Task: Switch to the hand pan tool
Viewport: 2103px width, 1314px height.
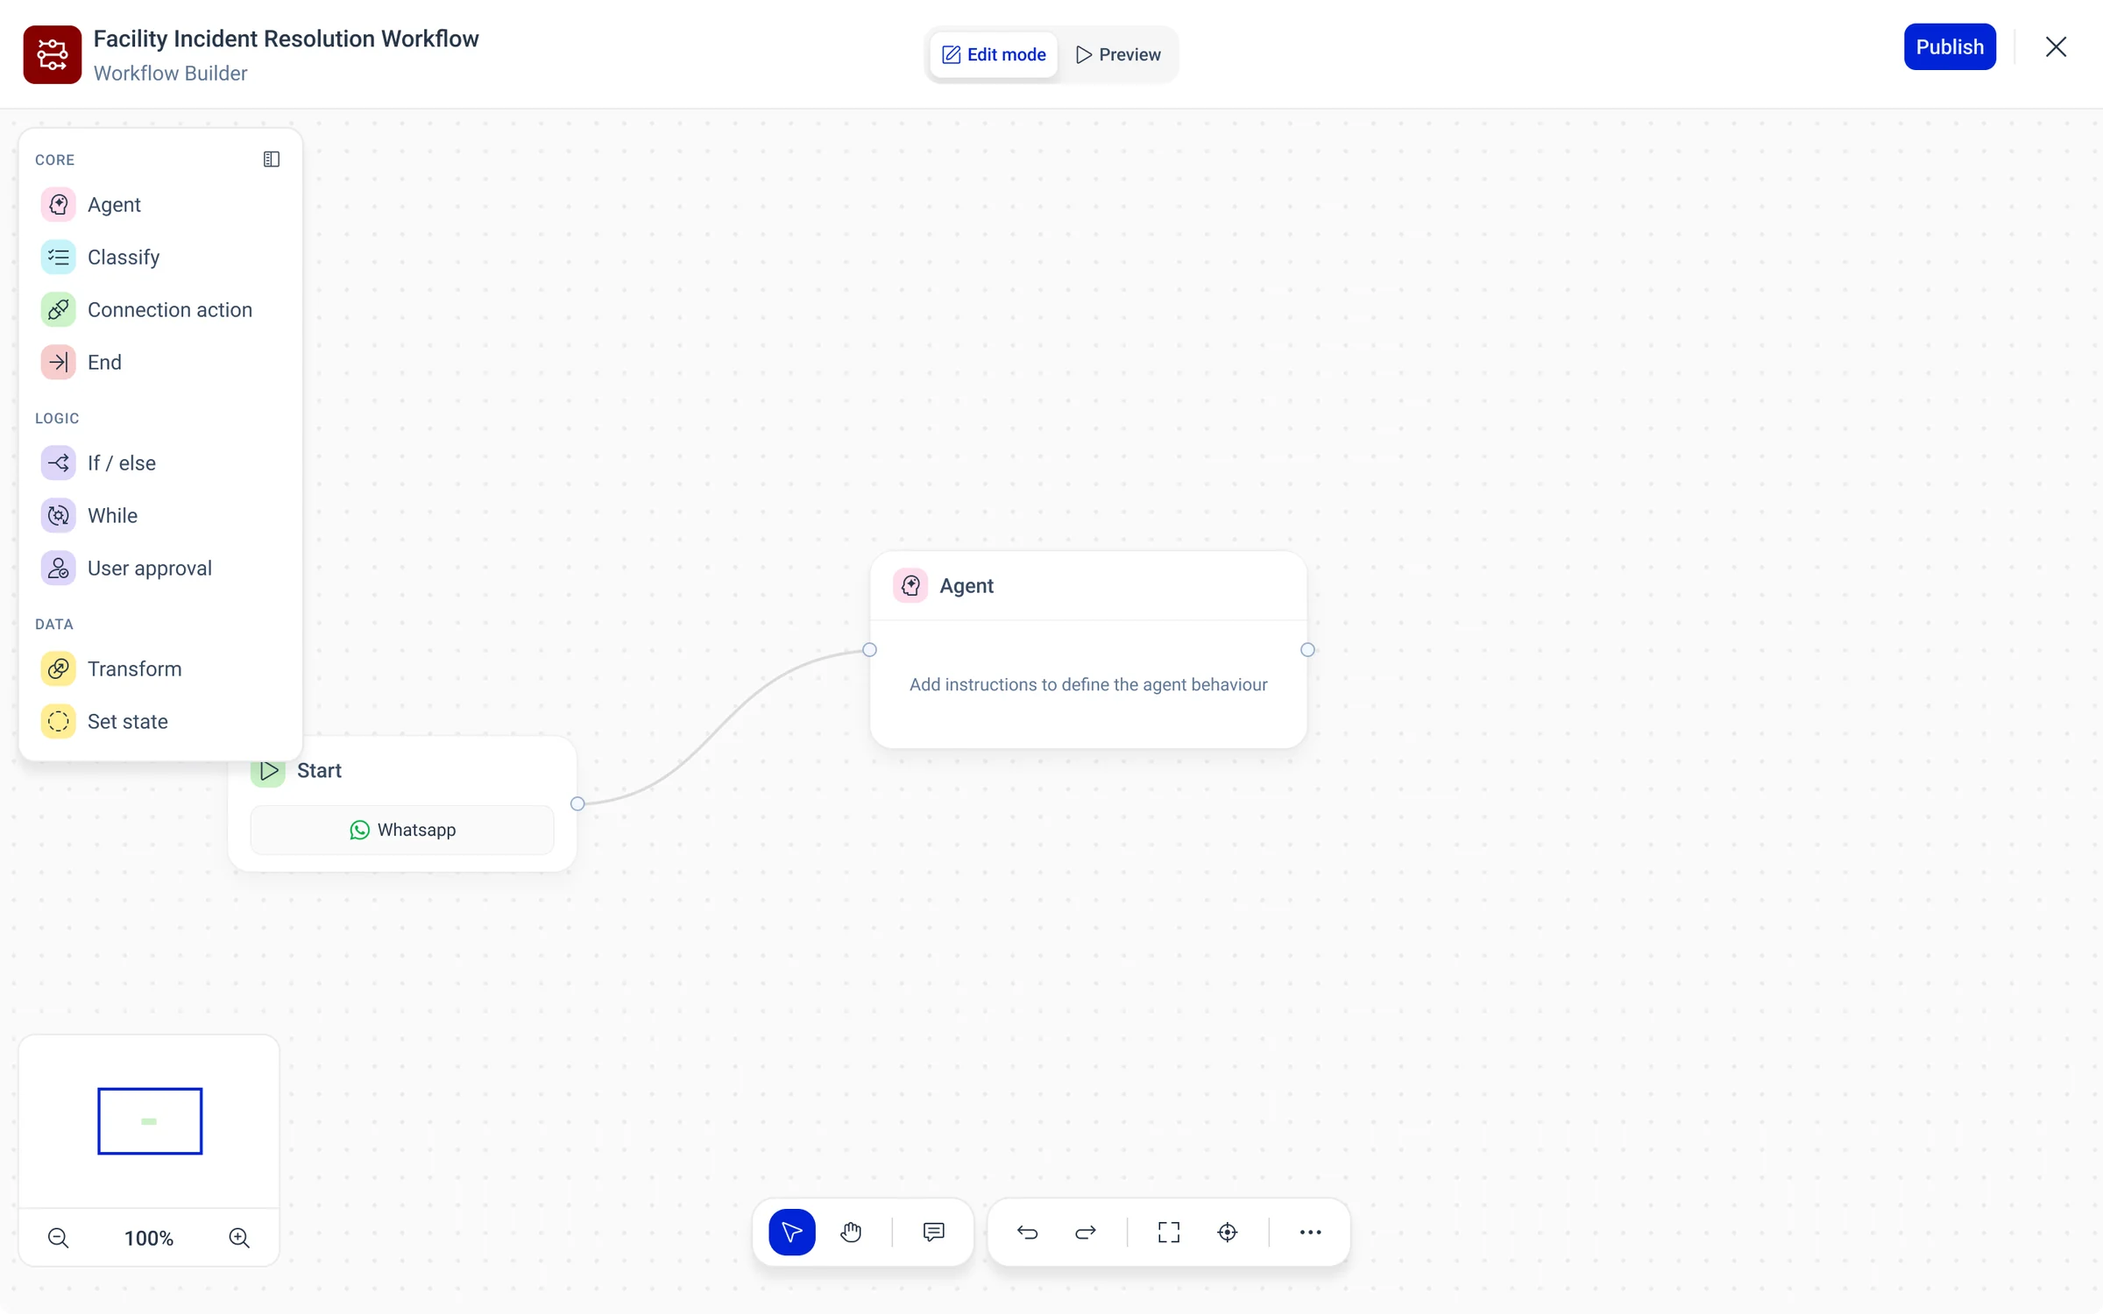Action: 851,1232
